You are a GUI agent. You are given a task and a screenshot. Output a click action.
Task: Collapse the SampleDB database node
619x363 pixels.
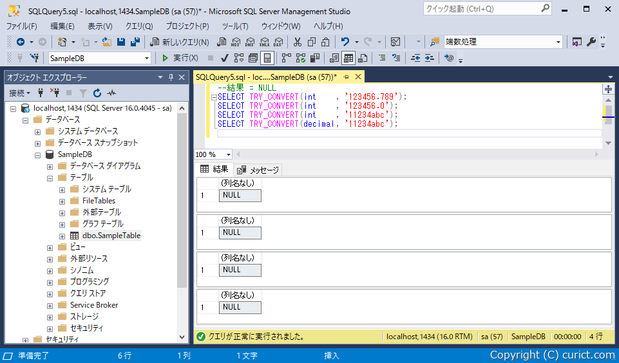coord(37,155)
